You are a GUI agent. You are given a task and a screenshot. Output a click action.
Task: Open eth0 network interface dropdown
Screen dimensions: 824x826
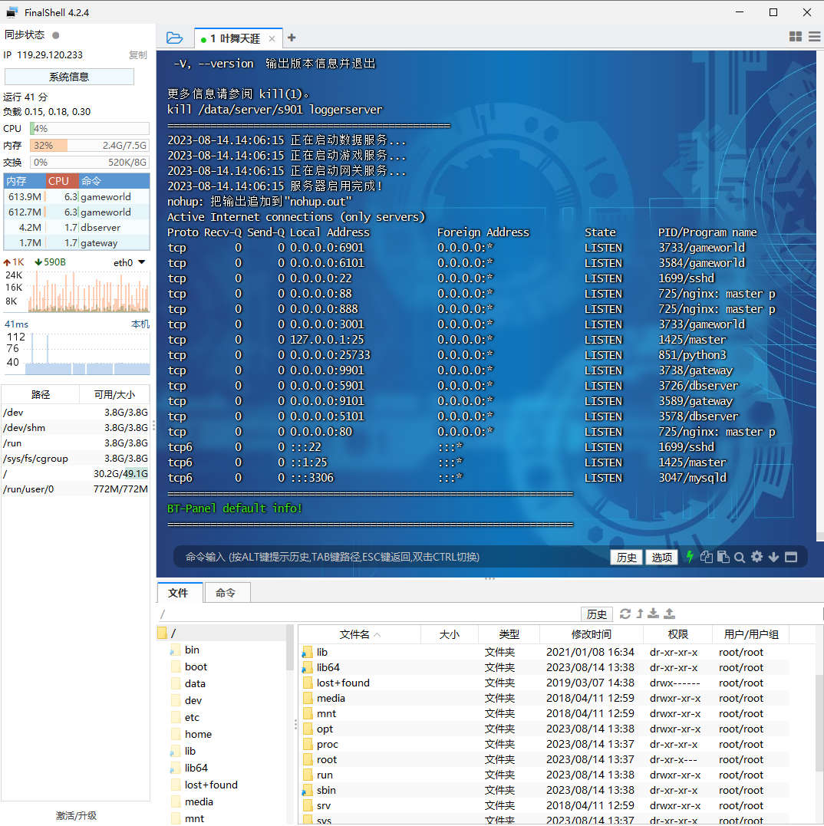(x=142, y=262)
